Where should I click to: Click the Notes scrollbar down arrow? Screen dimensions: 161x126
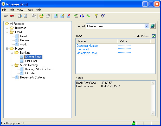point(153,113)
